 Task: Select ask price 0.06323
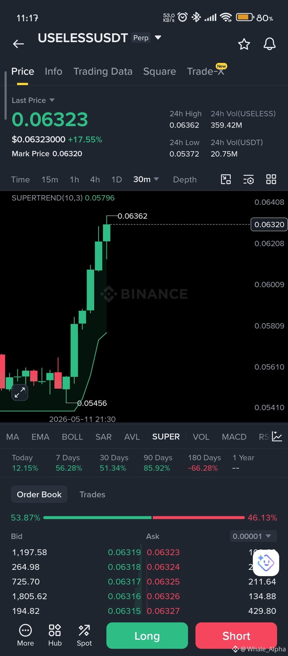tap(163, 552)
